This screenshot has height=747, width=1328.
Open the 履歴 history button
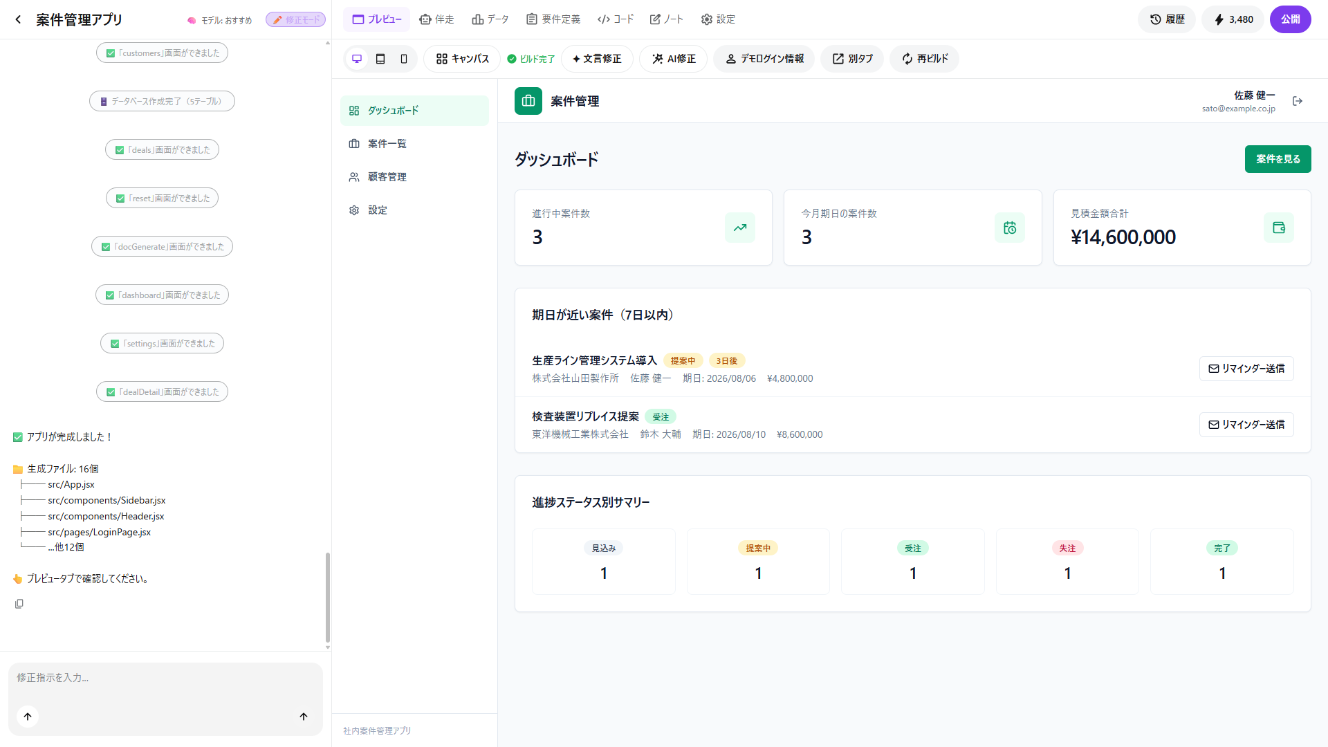coord(1167,19)
